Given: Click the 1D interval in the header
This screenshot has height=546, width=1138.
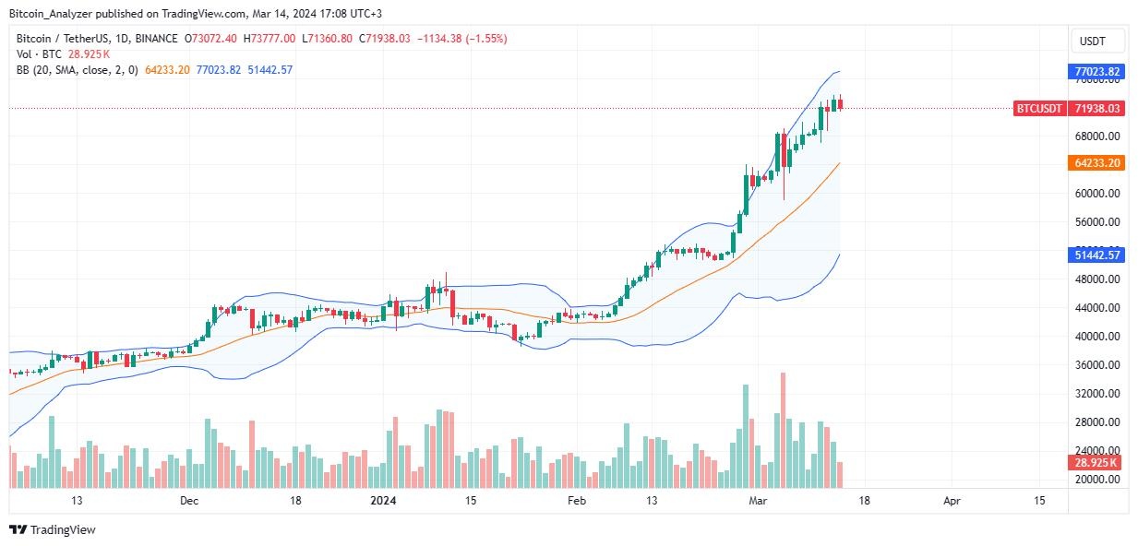Looking at the screenshot, I should (120, 39).
